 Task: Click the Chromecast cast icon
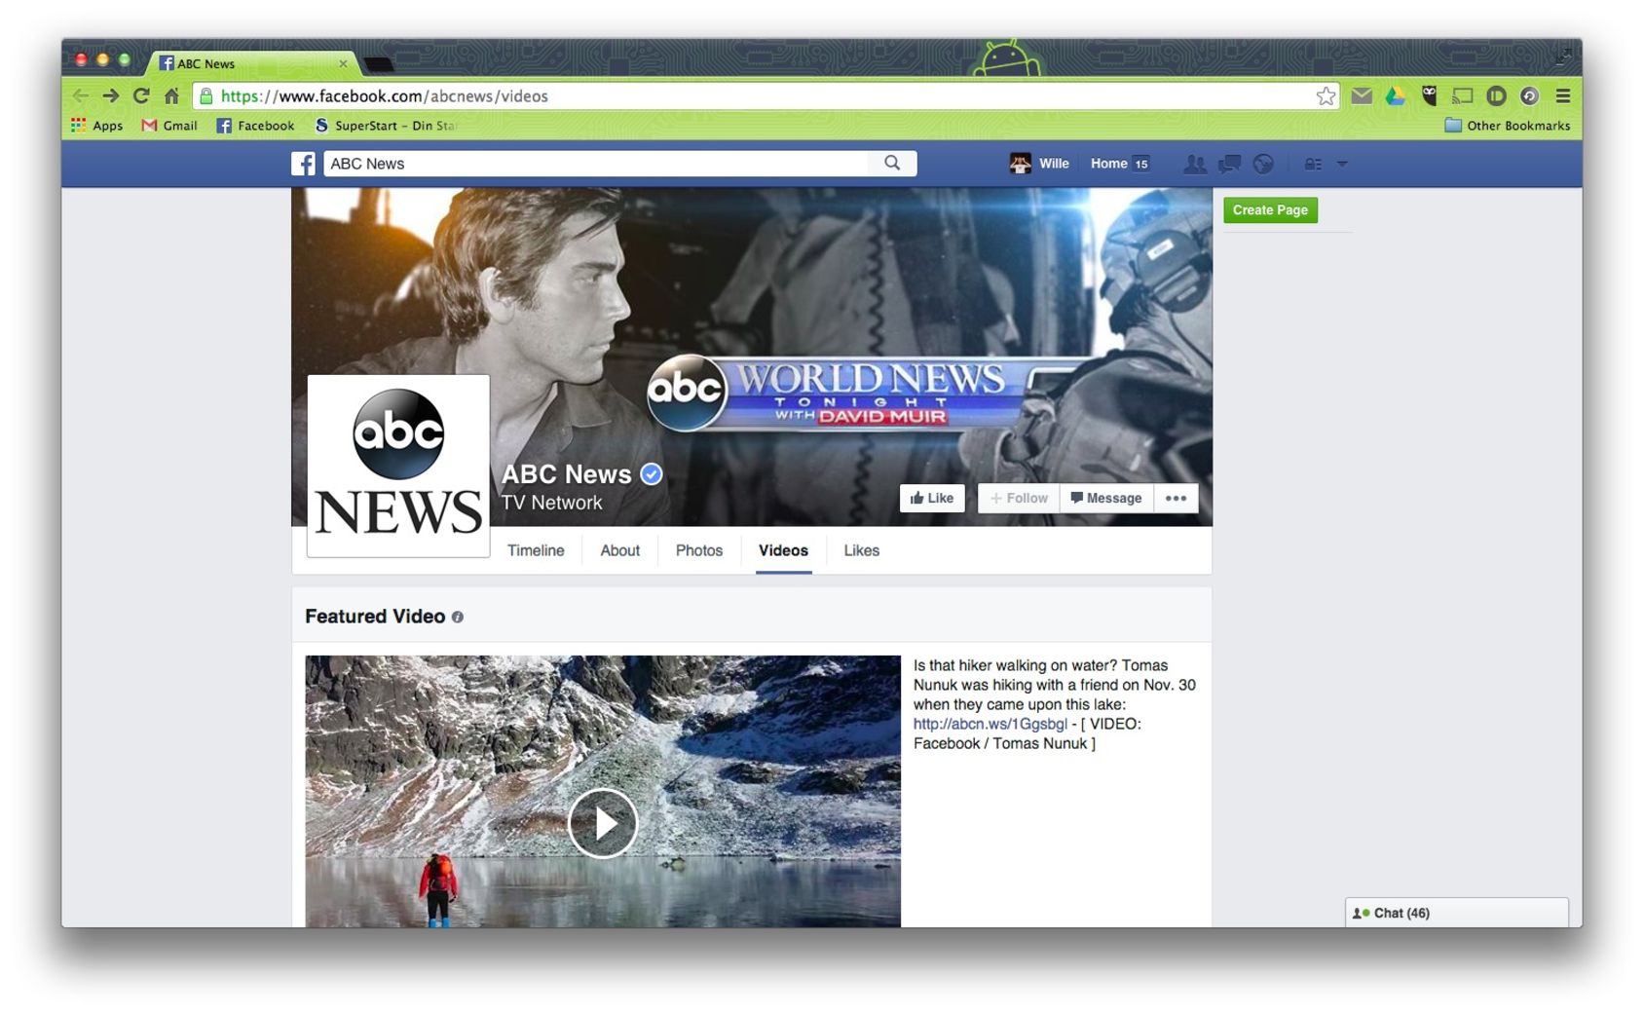1462,95
